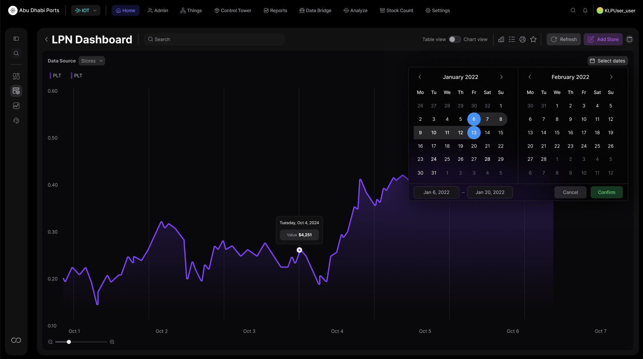
Task: Toggle the sidebar panel icon
Action: 16,39
